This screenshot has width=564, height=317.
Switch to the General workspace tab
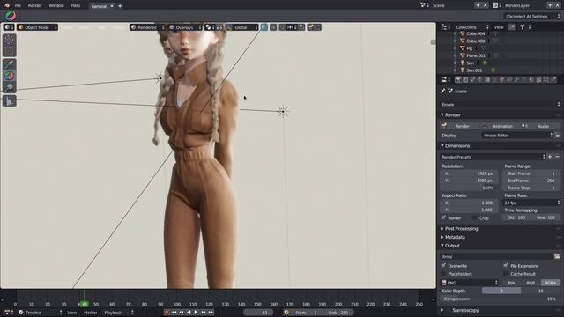pyautogui.click(x=99, y=6)
